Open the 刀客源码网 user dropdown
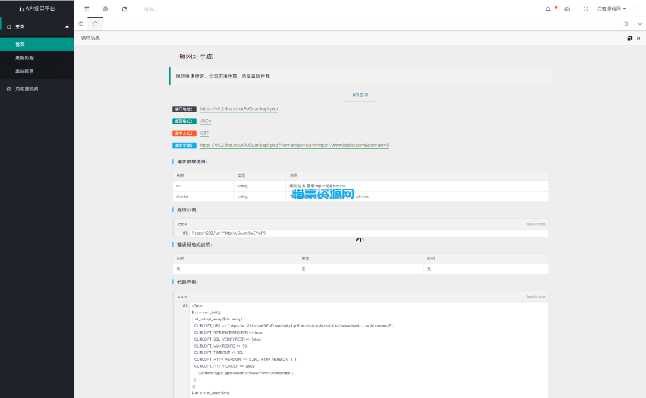The image size is (646, 398). pyautogui.click(x=611, y=9)
